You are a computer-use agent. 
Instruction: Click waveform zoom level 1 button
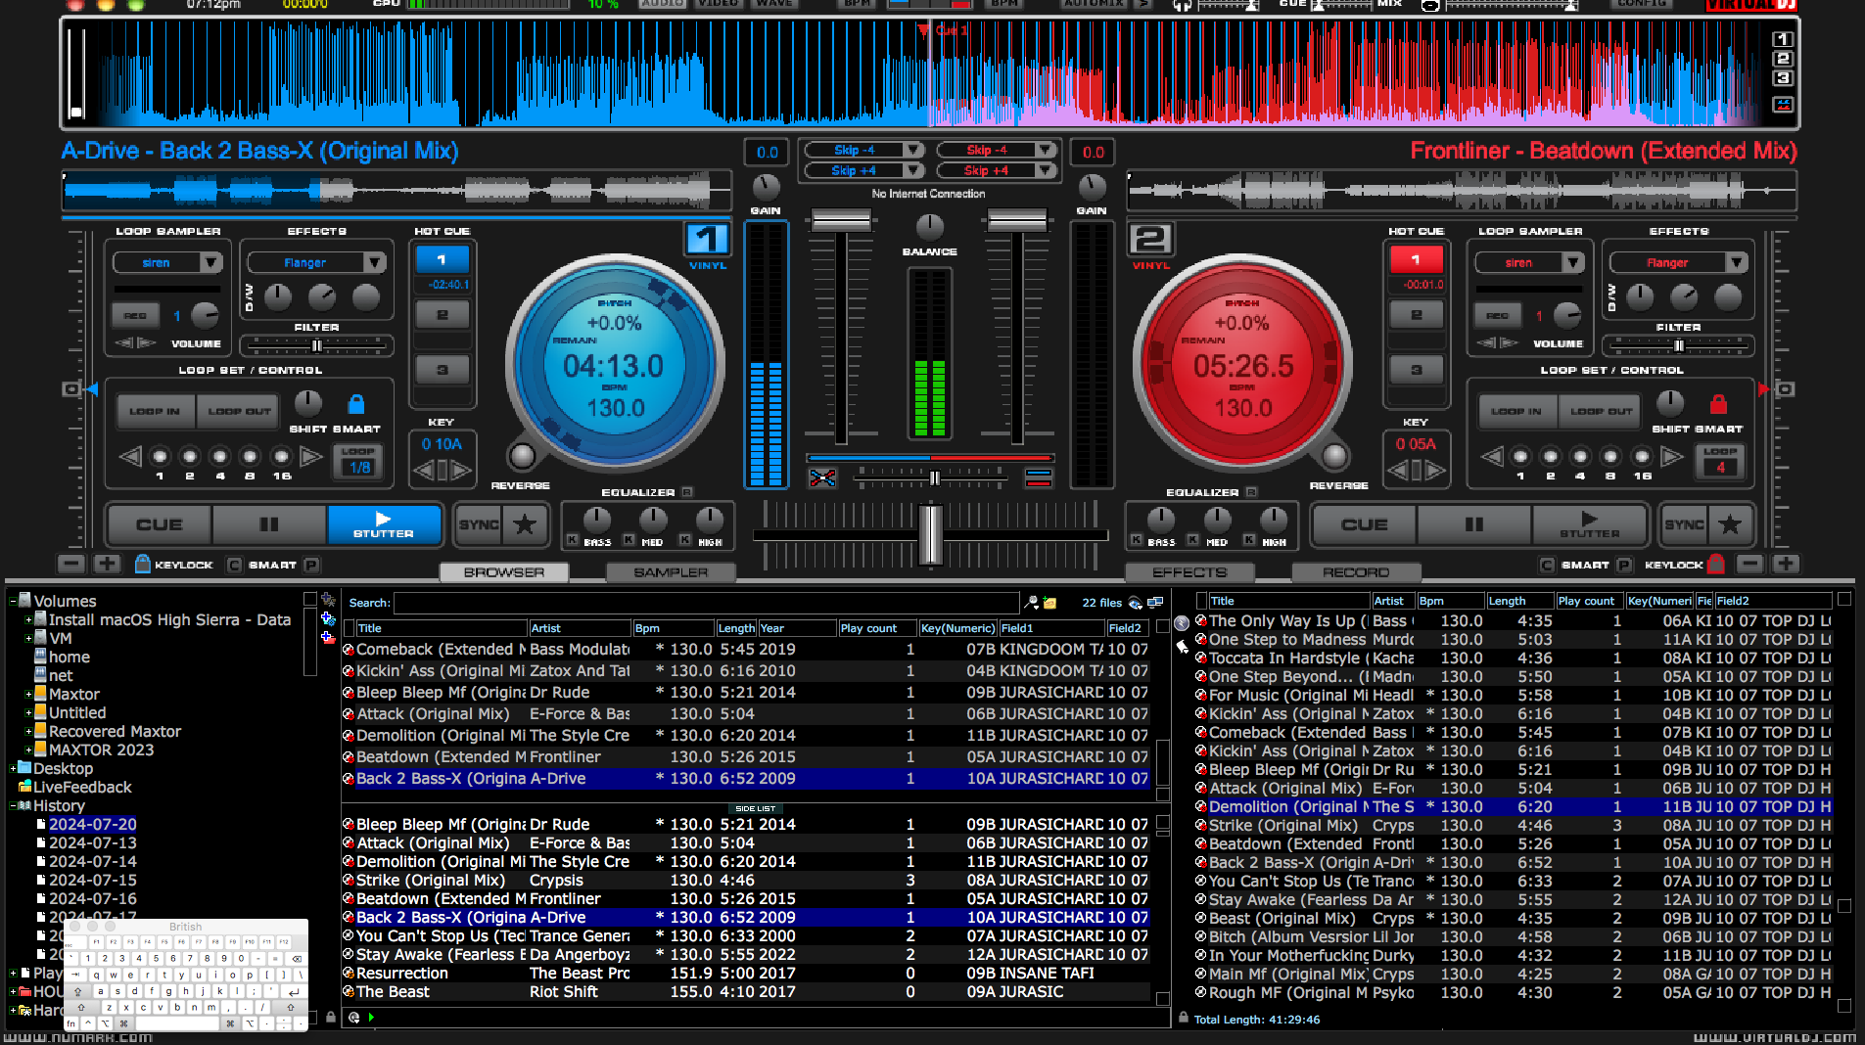pyautogui.click(x=1783, y=39)
